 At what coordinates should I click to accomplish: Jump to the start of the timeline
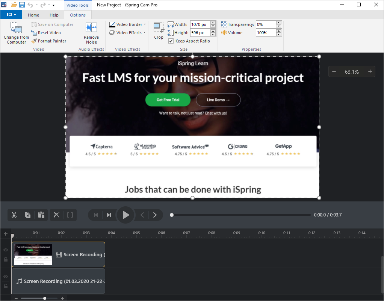96,215
